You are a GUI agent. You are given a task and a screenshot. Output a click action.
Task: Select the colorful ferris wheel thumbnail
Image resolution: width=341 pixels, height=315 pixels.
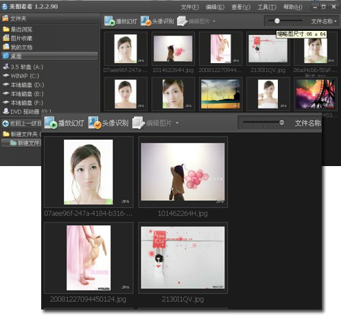click(316, 94)
